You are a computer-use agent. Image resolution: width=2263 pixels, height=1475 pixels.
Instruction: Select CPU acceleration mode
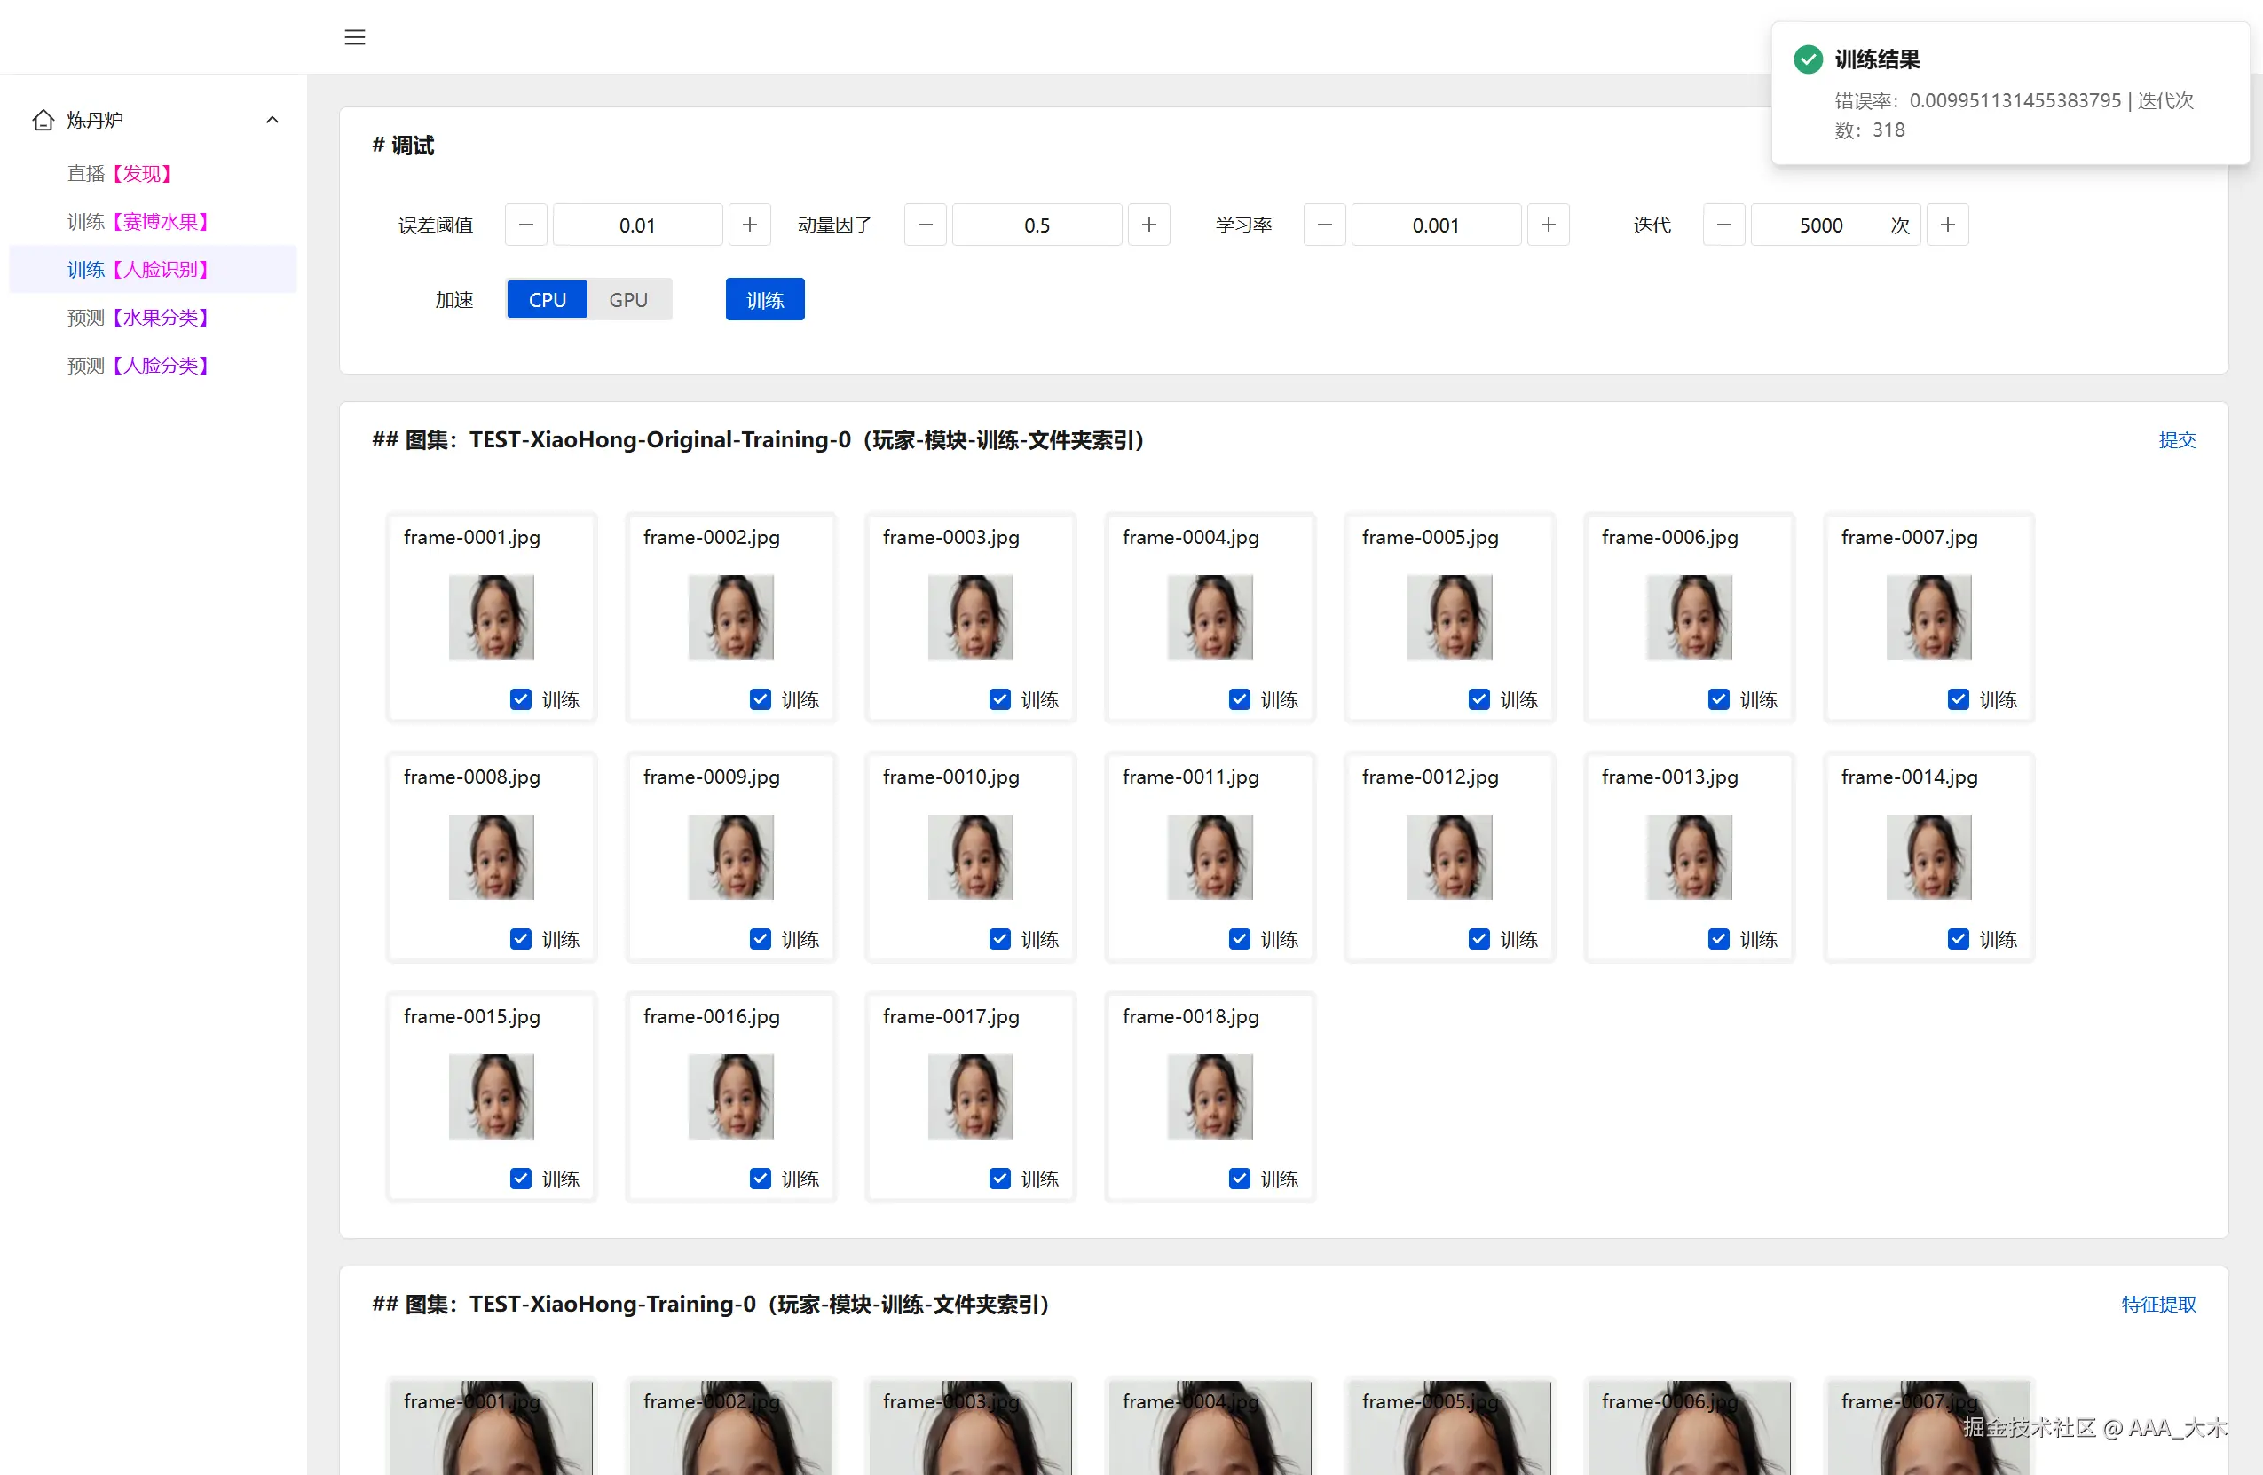(x=547, y=298)
